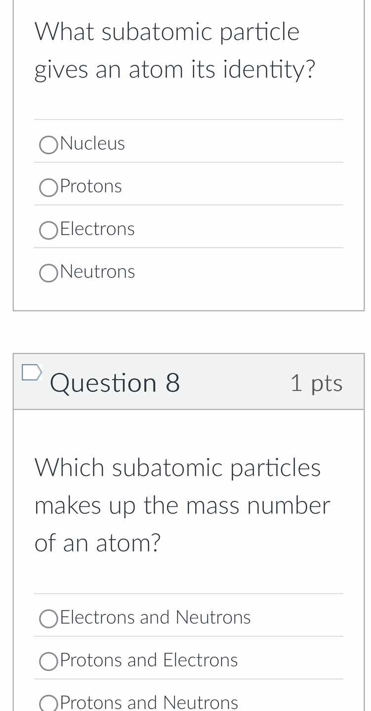Click the Neutrons answer text label
This screenshot has height=711, width=371.
tap(97, 271)
